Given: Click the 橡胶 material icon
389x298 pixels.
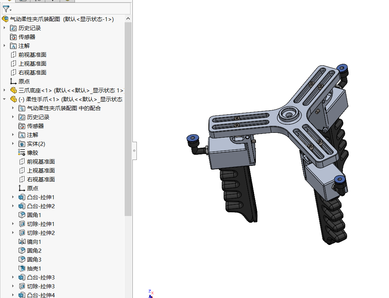Looking at the screenshot, I should pos(22,153).
